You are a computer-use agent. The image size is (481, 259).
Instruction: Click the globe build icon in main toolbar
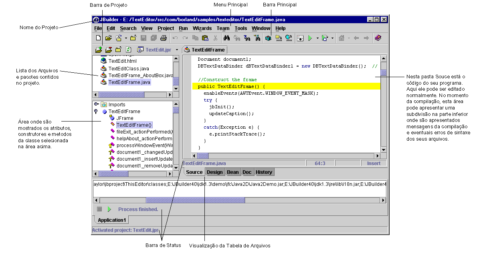point(289,38)
